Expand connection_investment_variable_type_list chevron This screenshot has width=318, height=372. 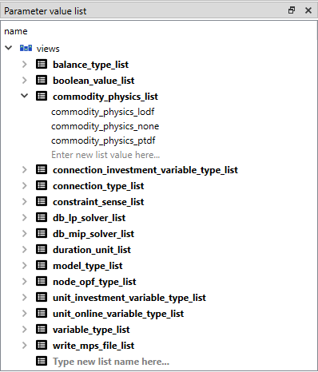point(25,169)
